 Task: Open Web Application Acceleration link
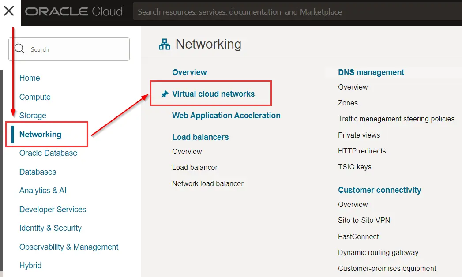[x=226, y=116]
